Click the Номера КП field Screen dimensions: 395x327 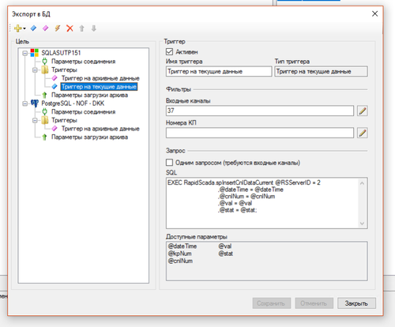tap(260, 133)
